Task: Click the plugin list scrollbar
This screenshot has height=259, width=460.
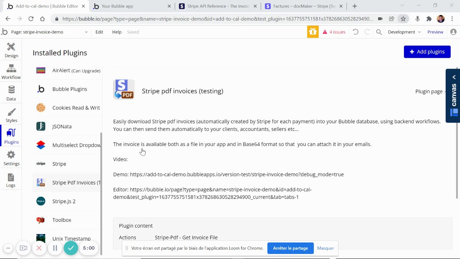Action: (101, 194)
